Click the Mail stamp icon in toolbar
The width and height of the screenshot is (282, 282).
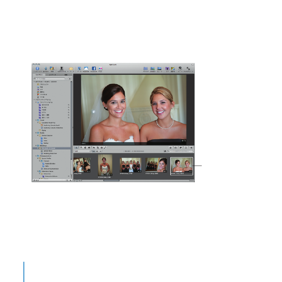coord(79,69)
